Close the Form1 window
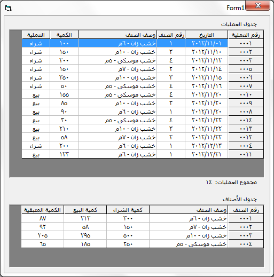The width and height of the screenshot is (274, 277). pos(258,6)
